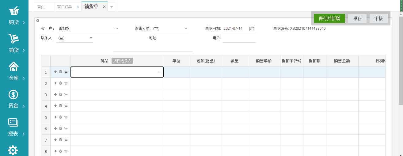Delete row 3 with trash icon

(60, 94)
